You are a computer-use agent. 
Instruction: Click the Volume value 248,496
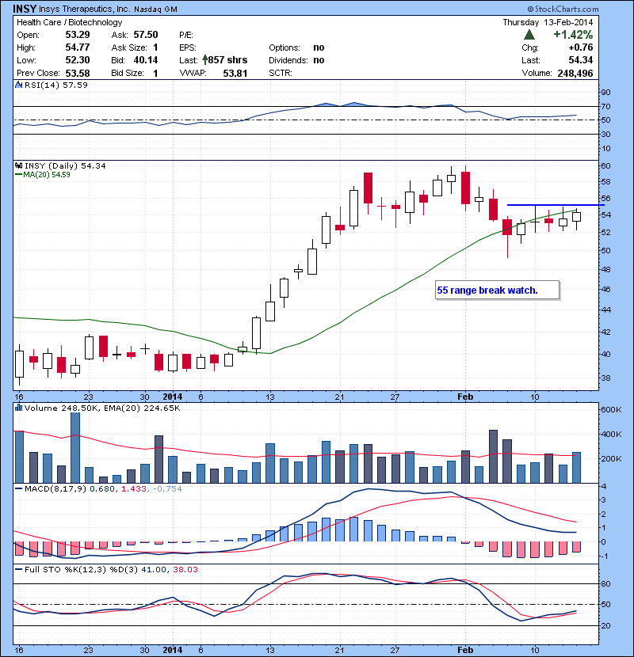[x=575, y=73]
